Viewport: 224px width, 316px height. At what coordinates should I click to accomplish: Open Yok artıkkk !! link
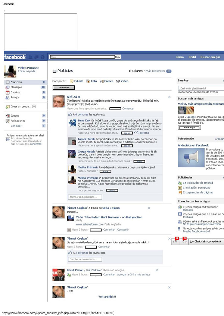point(107,297)
